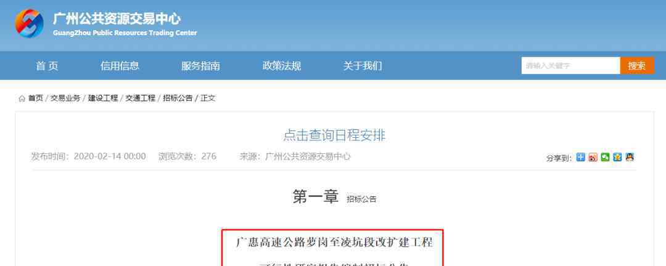
Task: Focus the keyword search input field
Action: pos(571,66)
